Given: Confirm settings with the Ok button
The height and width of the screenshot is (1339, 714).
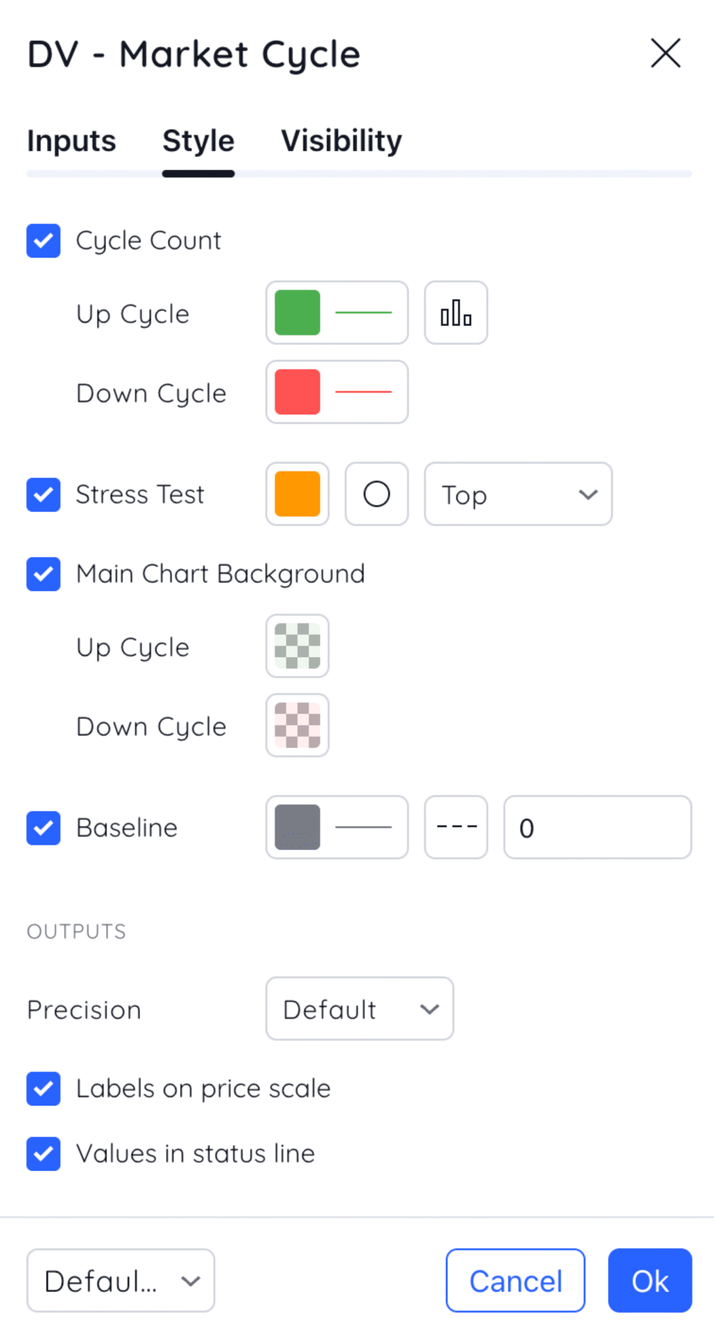Looking at the screenshot, I should click(x=649, y=1280).
